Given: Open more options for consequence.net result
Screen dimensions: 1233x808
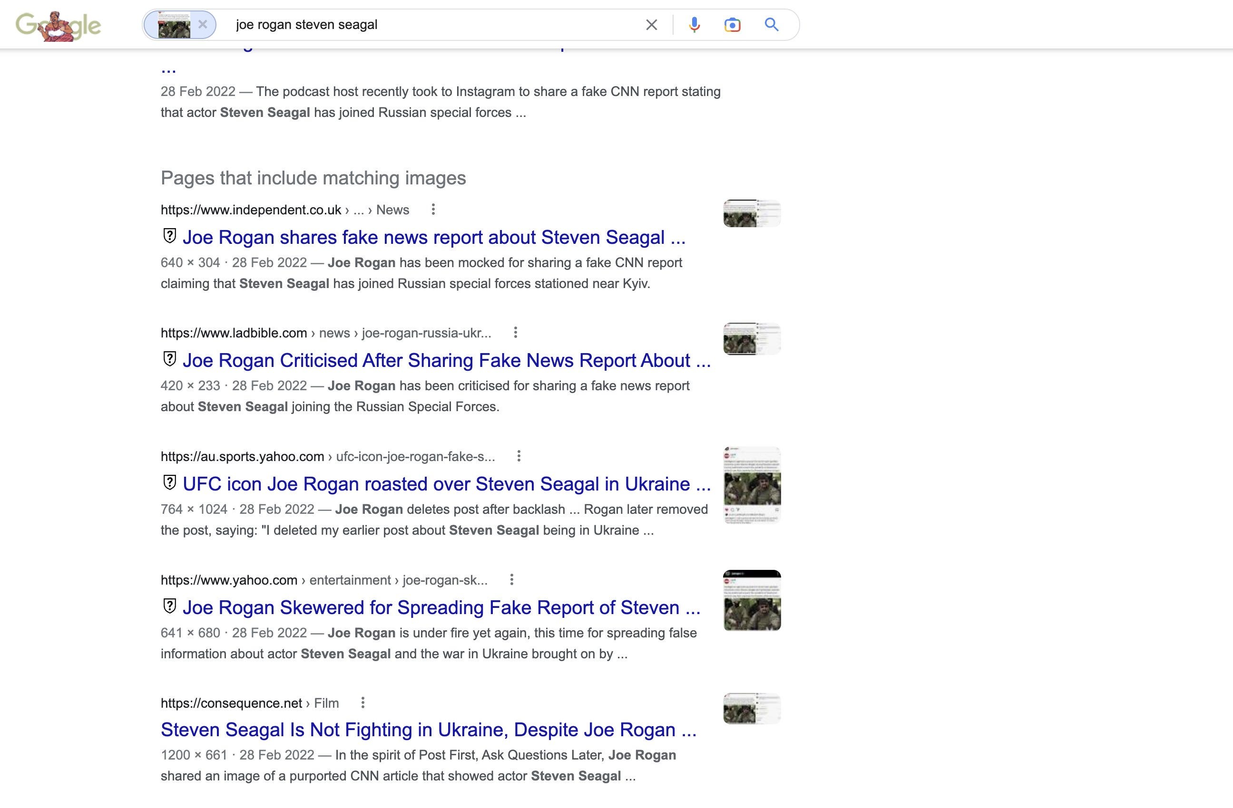Looking at the screenshot, I should [362, 703].
